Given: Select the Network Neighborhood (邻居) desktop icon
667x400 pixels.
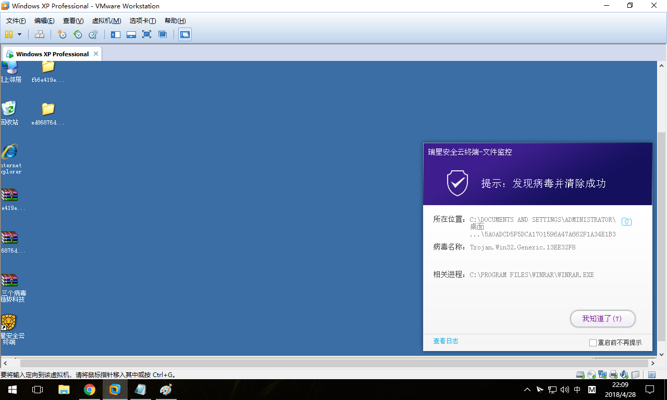Looking at the screenshot, I should coord(10,72).
